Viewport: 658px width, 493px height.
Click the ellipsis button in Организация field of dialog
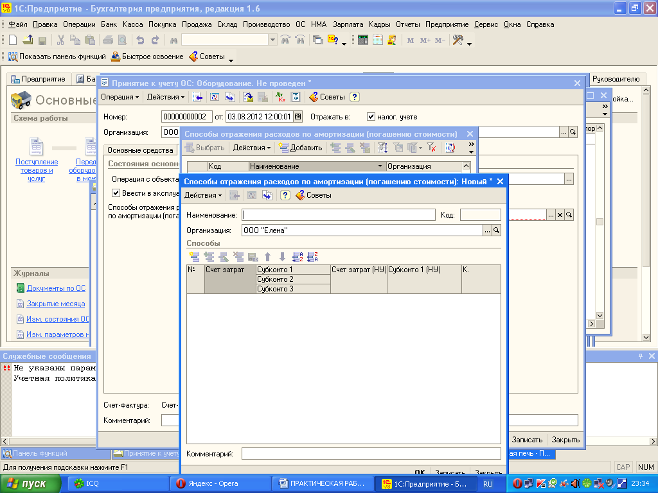coord(487,230)
